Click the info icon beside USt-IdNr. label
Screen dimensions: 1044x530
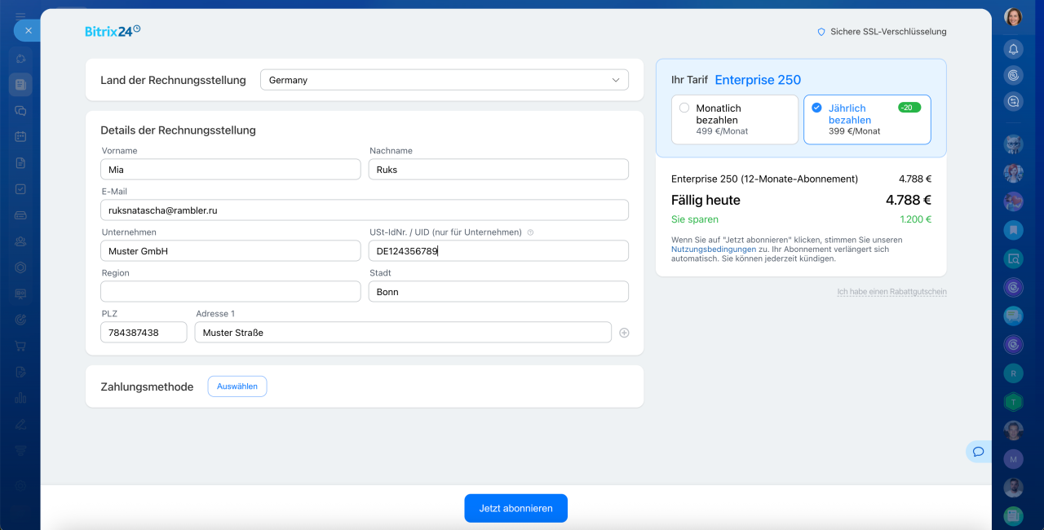pyautogui.click(x=530, y=232)
